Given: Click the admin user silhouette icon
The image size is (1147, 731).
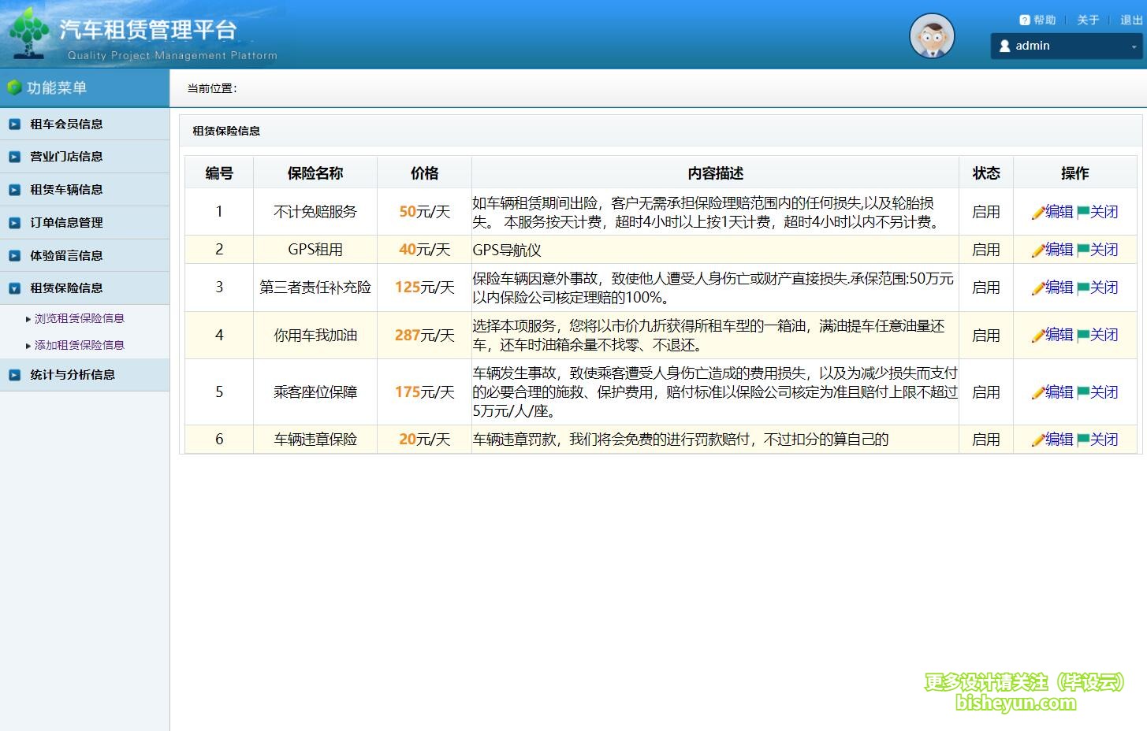Looking at the screenshot, I should click(1004, 46).
